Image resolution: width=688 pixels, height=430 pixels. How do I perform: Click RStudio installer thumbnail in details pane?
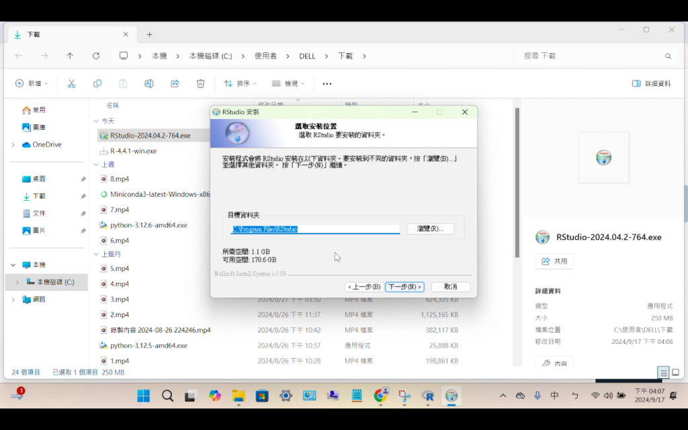[604, 157]
